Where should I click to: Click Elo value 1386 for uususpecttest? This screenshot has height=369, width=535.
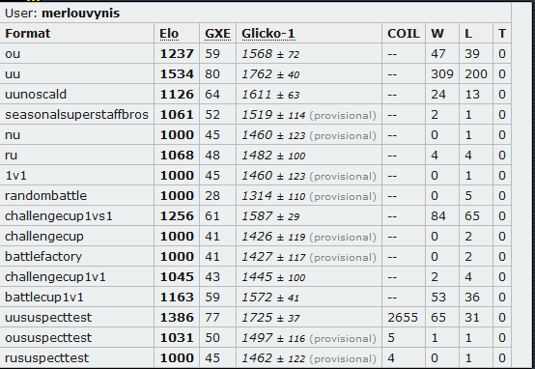(x=177, y=318)
